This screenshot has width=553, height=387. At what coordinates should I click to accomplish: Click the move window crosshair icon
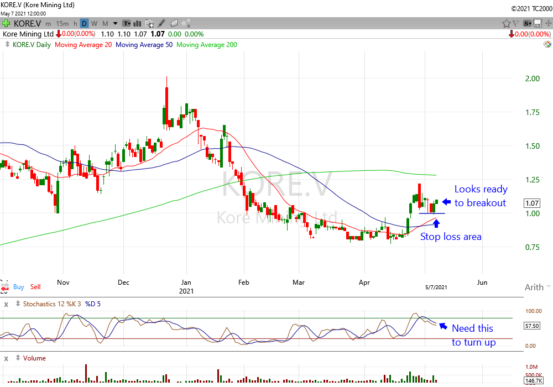549,24
